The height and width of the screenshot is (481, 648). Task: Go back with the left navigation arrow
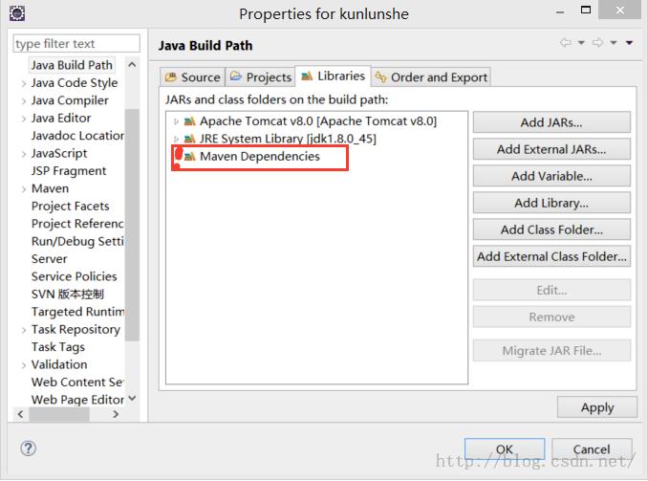pyautogui.click(x=566, y=42)
